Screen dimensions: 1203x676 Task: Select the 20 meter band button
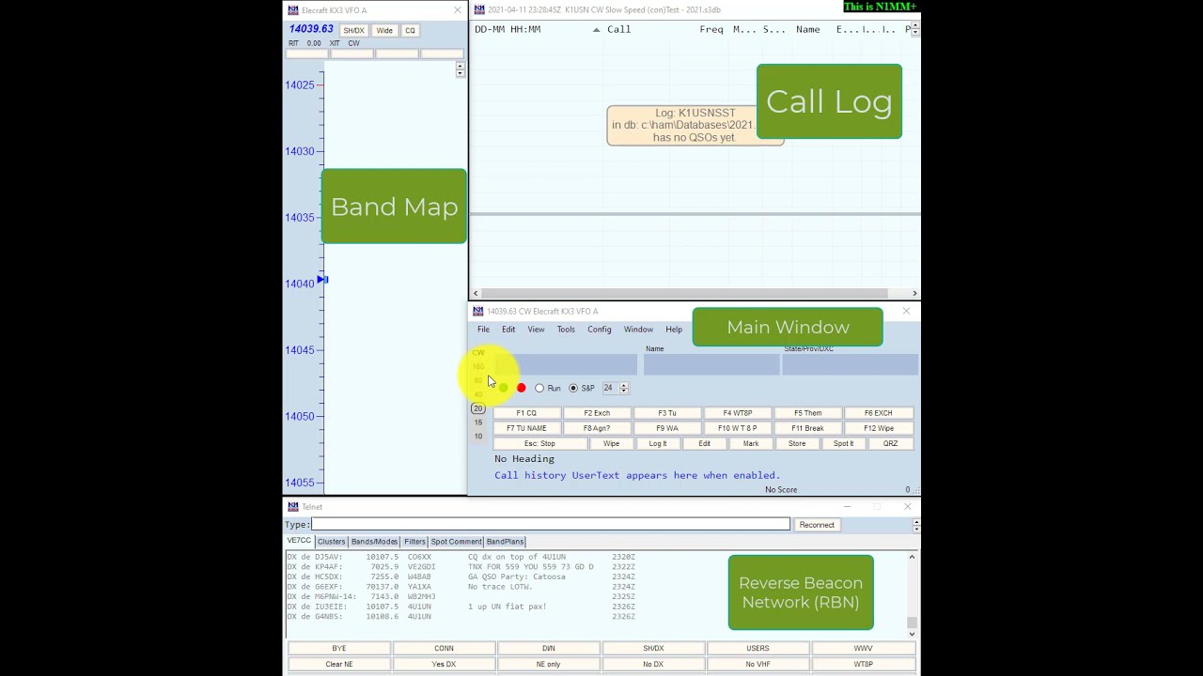click(x=478, y=408)
